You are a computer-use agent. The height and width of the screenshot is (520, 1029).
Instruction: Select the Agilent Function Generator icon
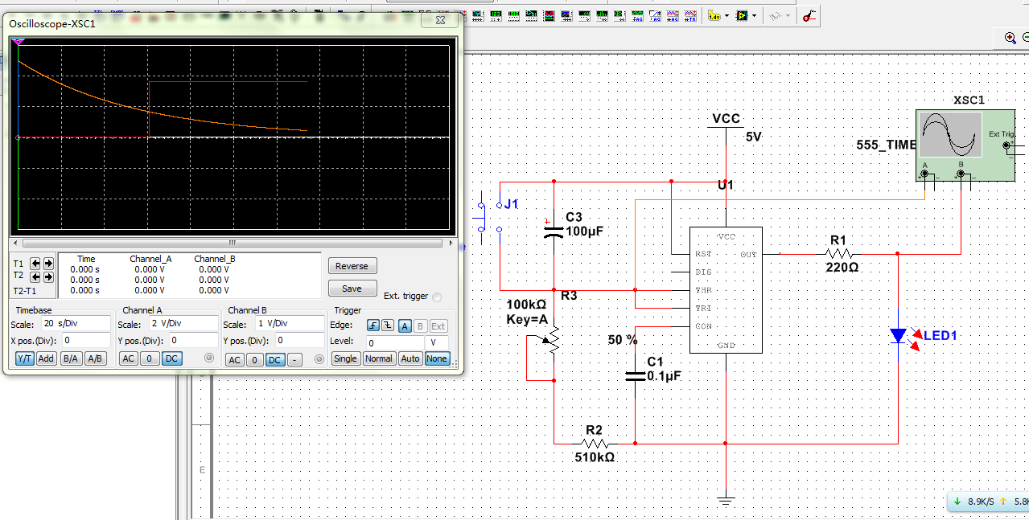637,15
